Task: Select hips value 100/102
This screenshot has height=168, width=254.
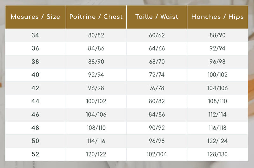Action: tap(217, 75)
